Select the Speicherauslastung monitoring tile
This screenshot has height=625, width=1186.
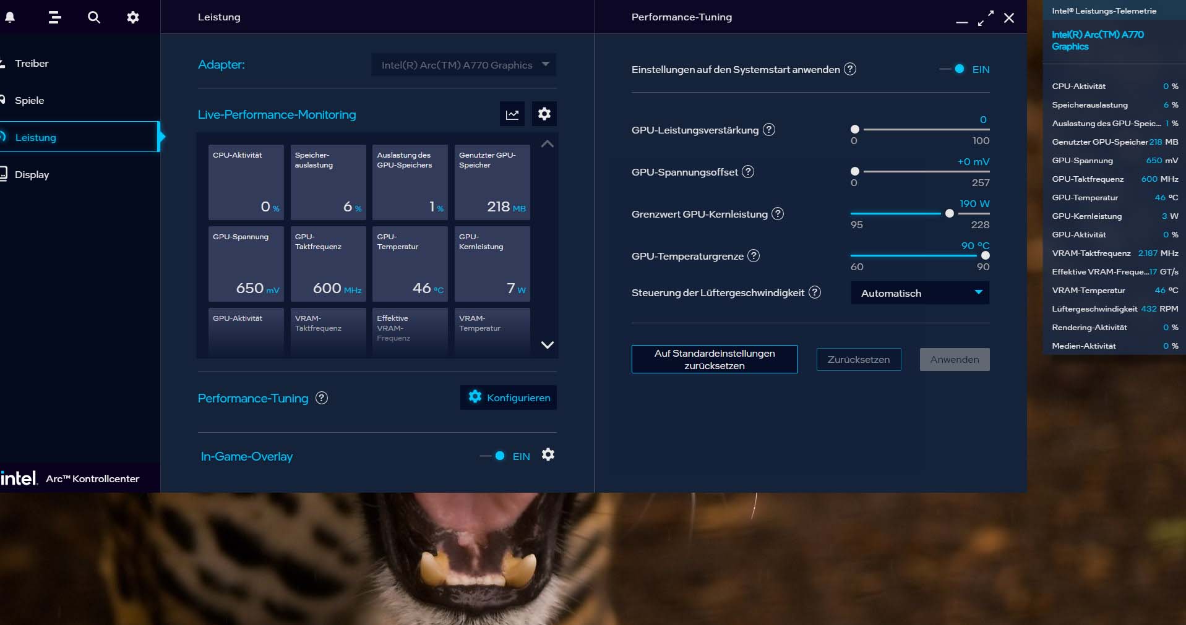(x=328, y=182)
